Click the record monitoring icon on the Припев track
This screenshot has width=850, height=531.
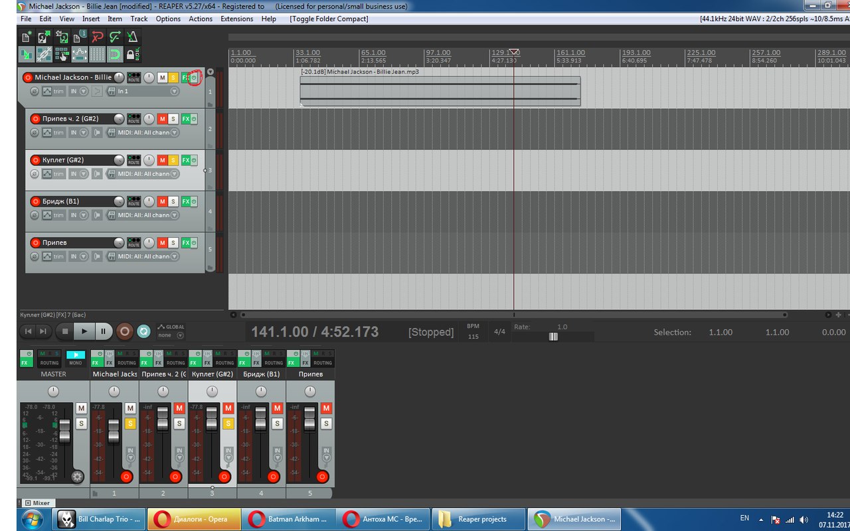98,256
